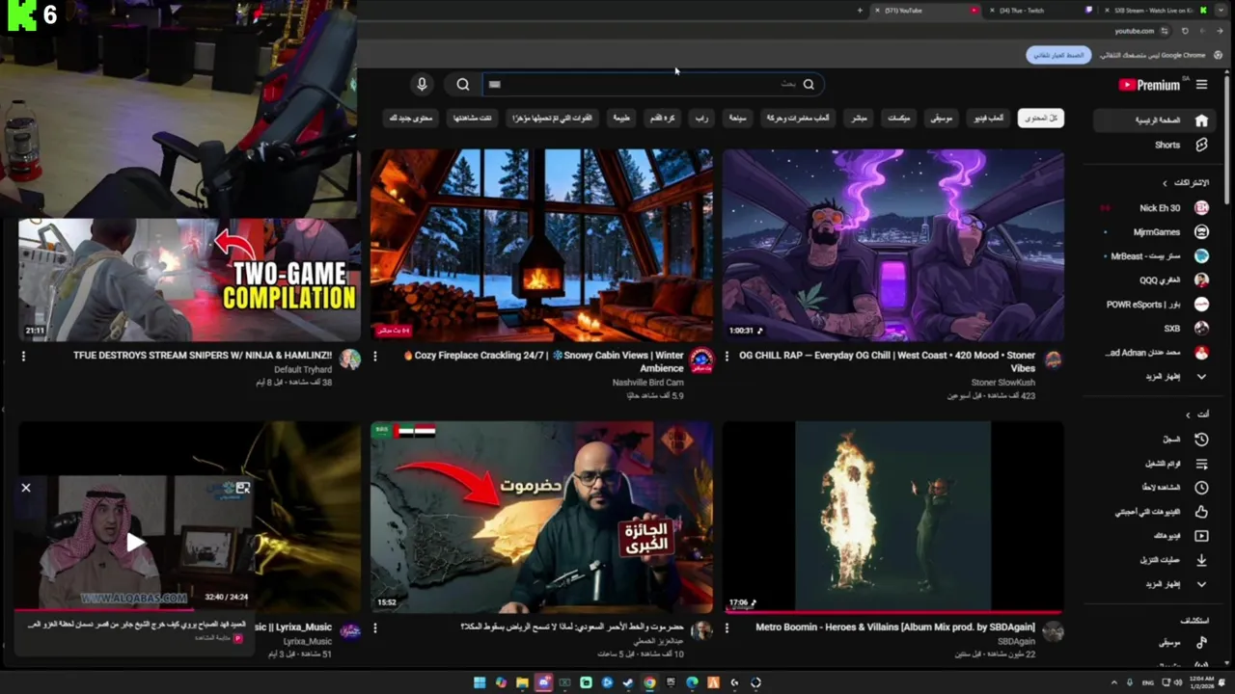Open Two-Game Compilation video thumbnail
This screenshot has height=694, width=1235.
point(189,280)
